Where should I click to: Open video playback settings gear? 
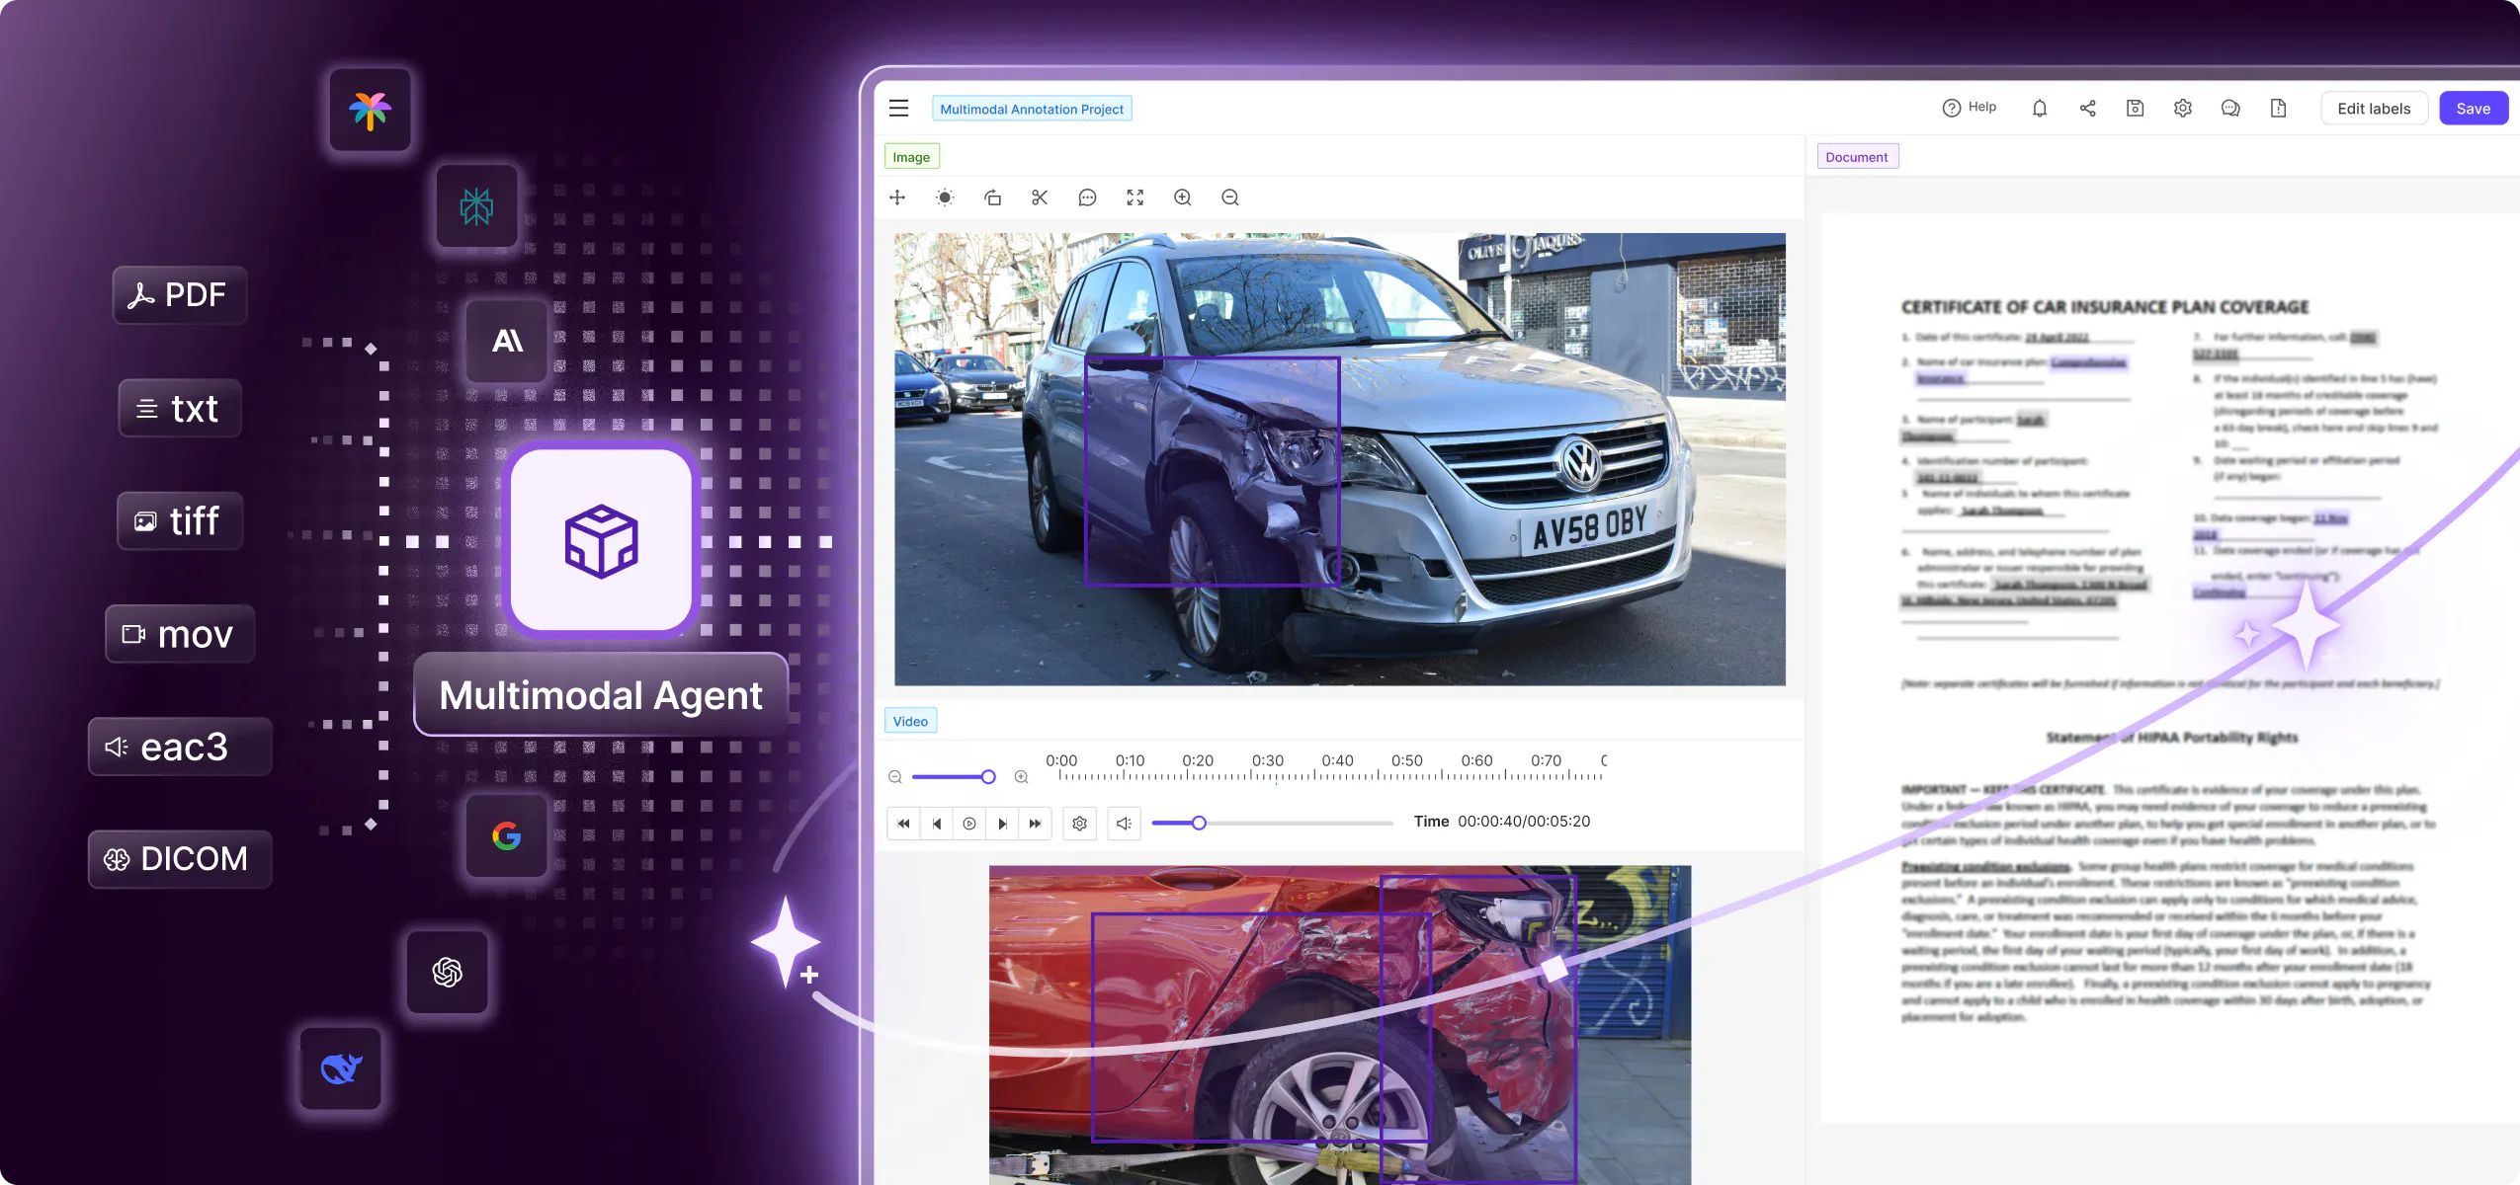1079,824
